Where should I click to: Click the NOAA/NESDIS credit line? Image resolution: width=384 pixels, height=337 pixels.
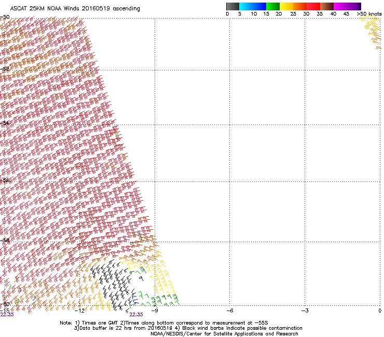pyautogui.click(x=224, y=334)
